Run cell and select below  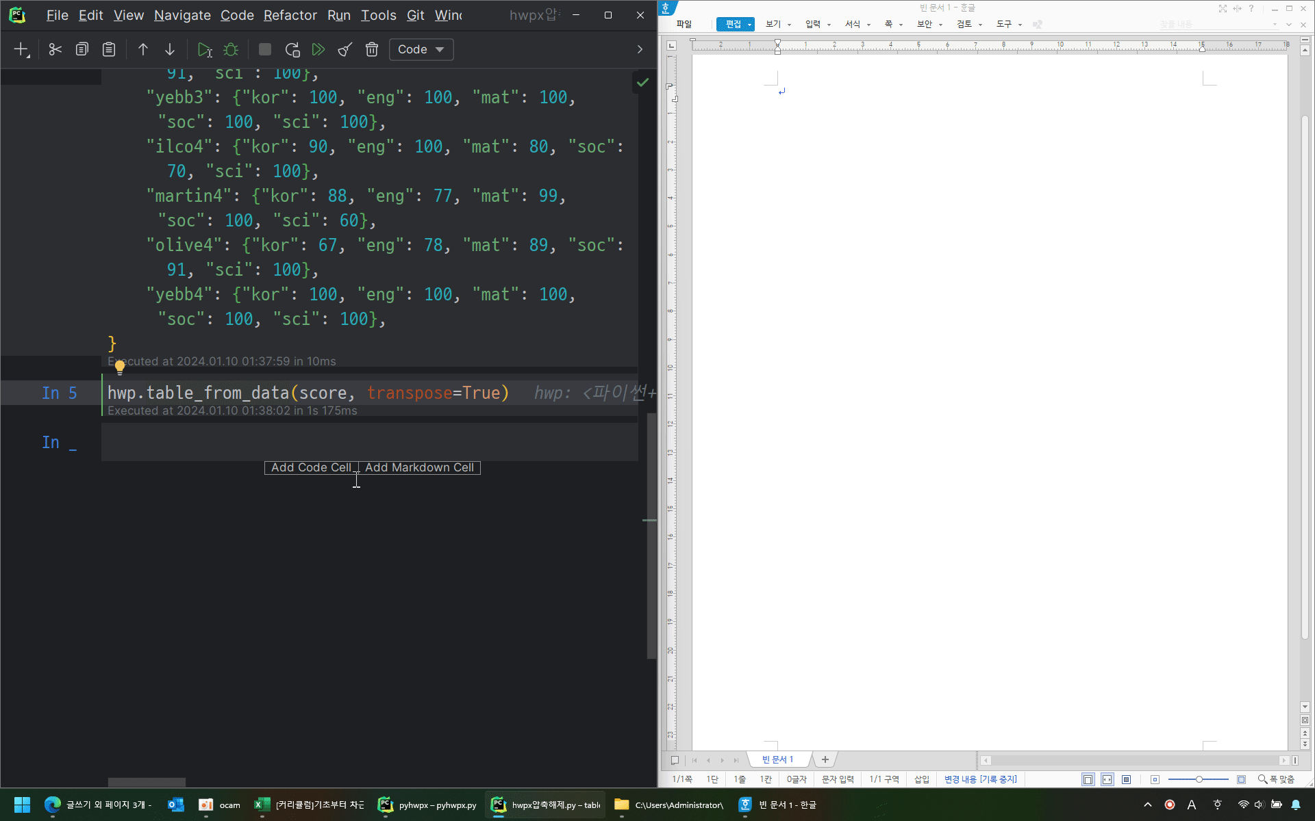(x=204, y=49)
